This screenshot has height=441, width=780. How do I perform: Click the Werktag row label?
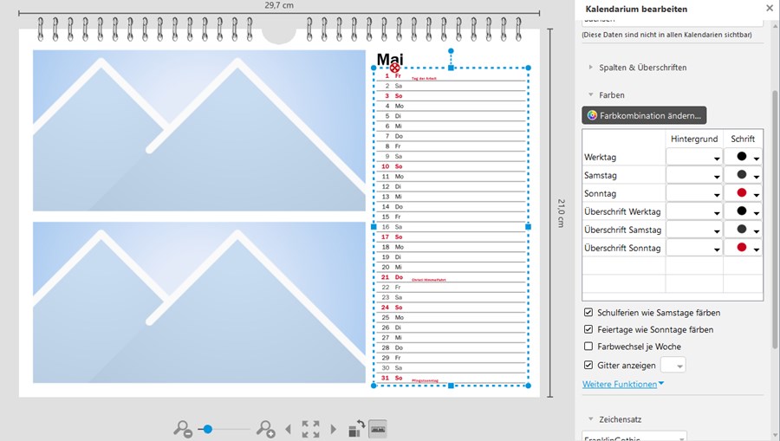600,157
